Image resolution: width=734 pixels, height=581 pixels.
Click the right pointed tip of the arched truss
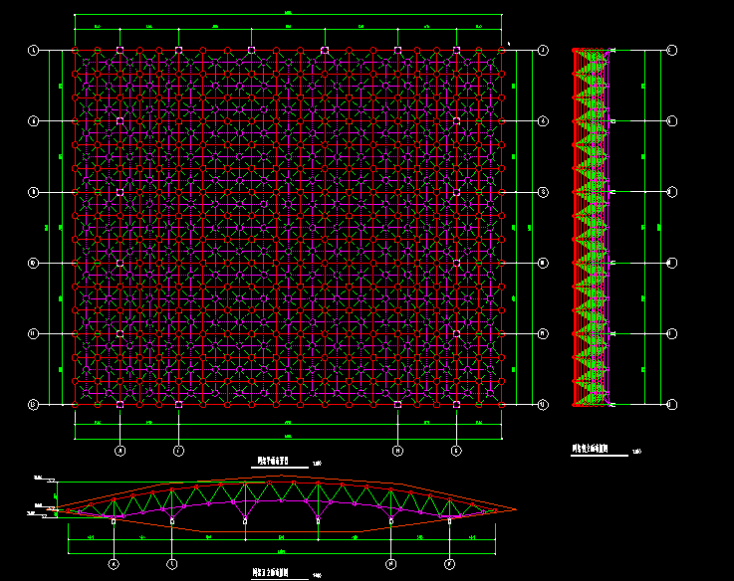click(515, 509)
